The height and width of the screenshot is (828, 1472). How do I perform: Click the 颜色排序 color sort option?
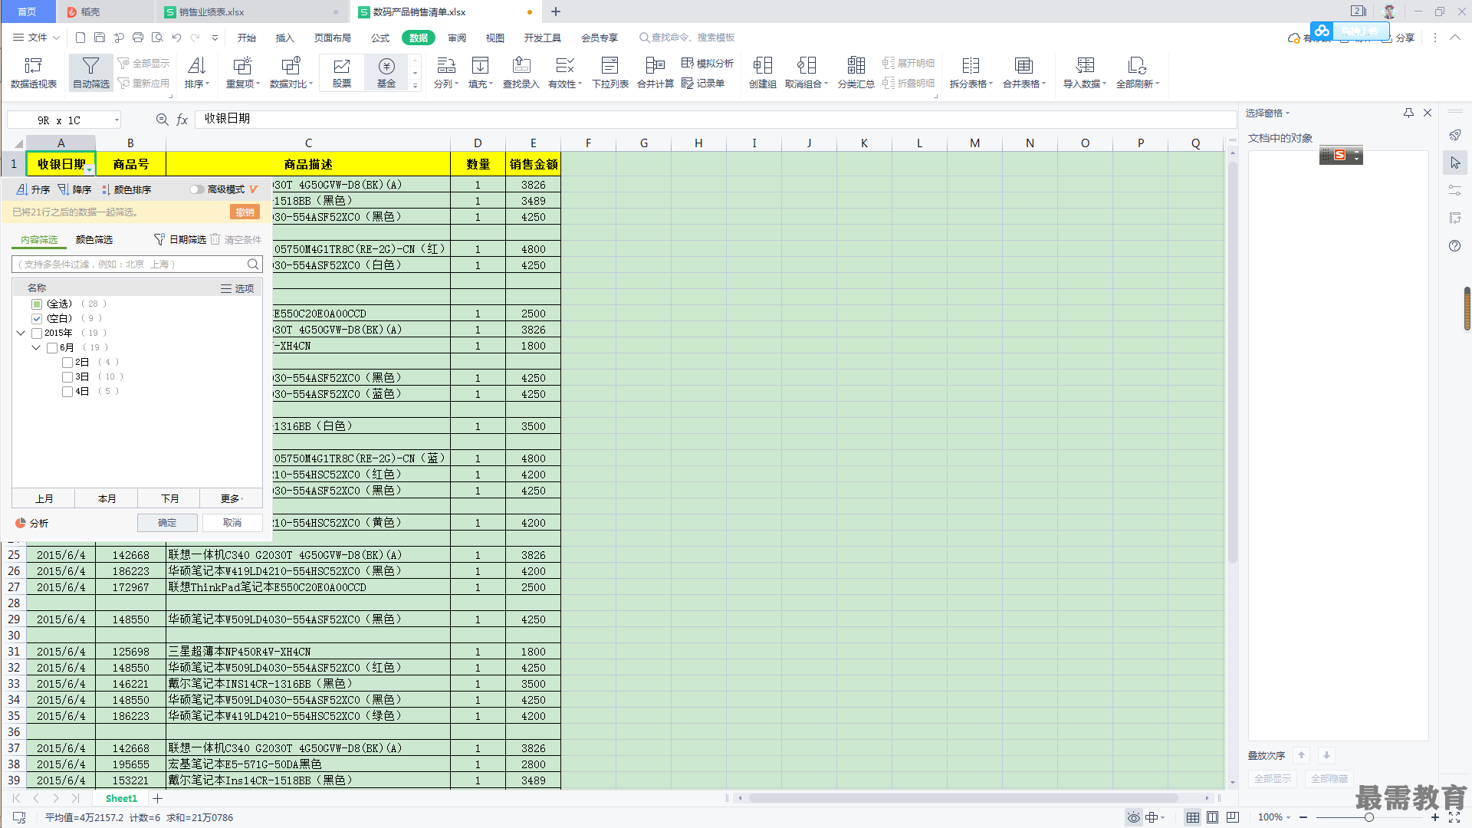127,189
